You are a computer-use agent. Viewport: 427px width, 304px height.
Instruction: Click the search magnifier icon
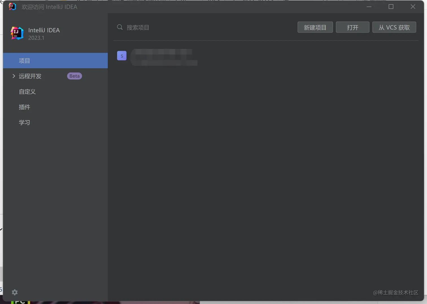[x=120, y=27]
